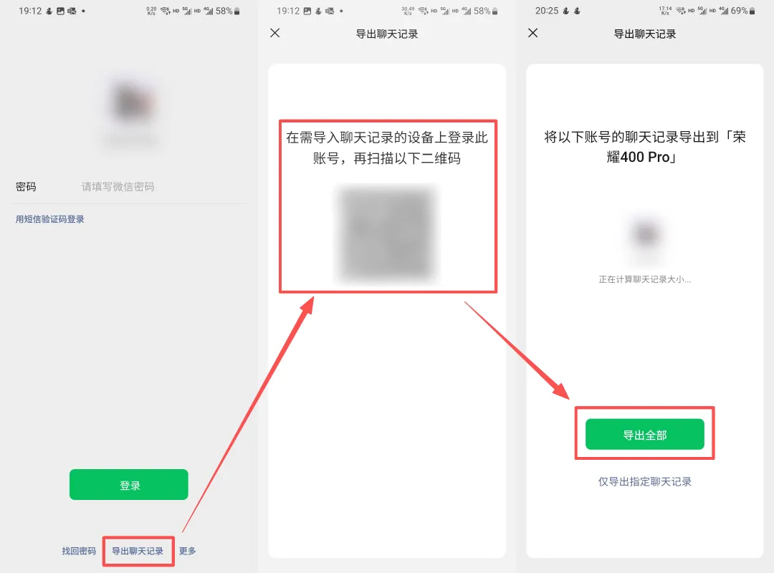Select 用短信验证码登录 SMS login link
Image resolution: width=774 pixels, height=573 pixels.
pyautogui.click(x=50, y=219)
